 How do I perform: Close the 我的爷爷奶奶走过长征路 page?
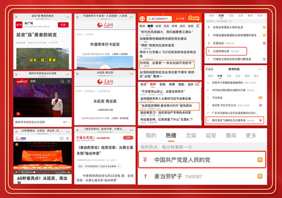click(x=17, y=74)
